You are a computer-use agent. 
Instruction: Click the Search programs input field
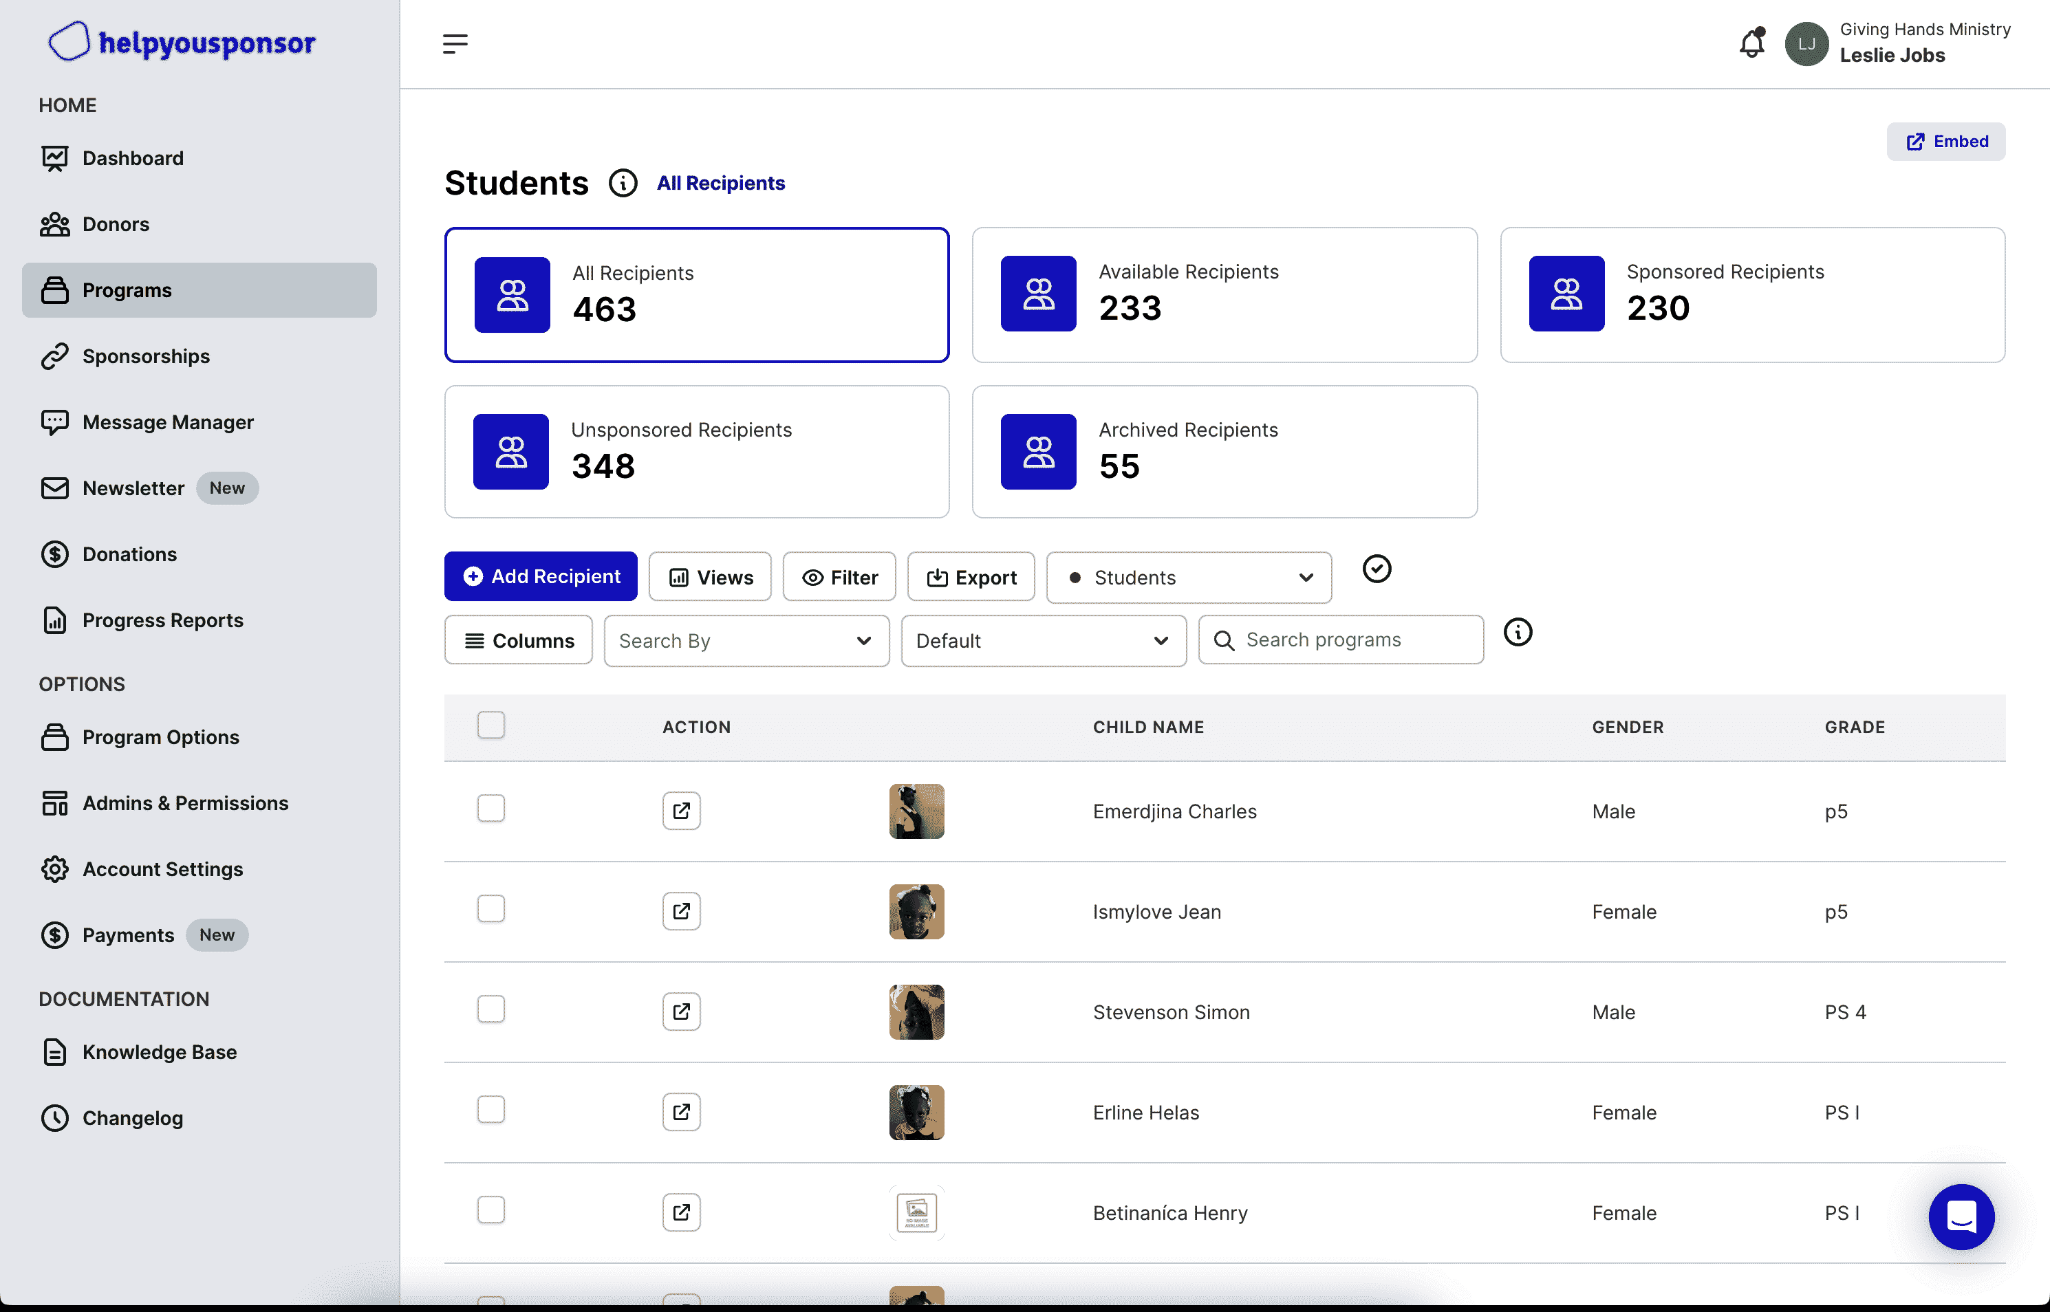pos(1355,639)
